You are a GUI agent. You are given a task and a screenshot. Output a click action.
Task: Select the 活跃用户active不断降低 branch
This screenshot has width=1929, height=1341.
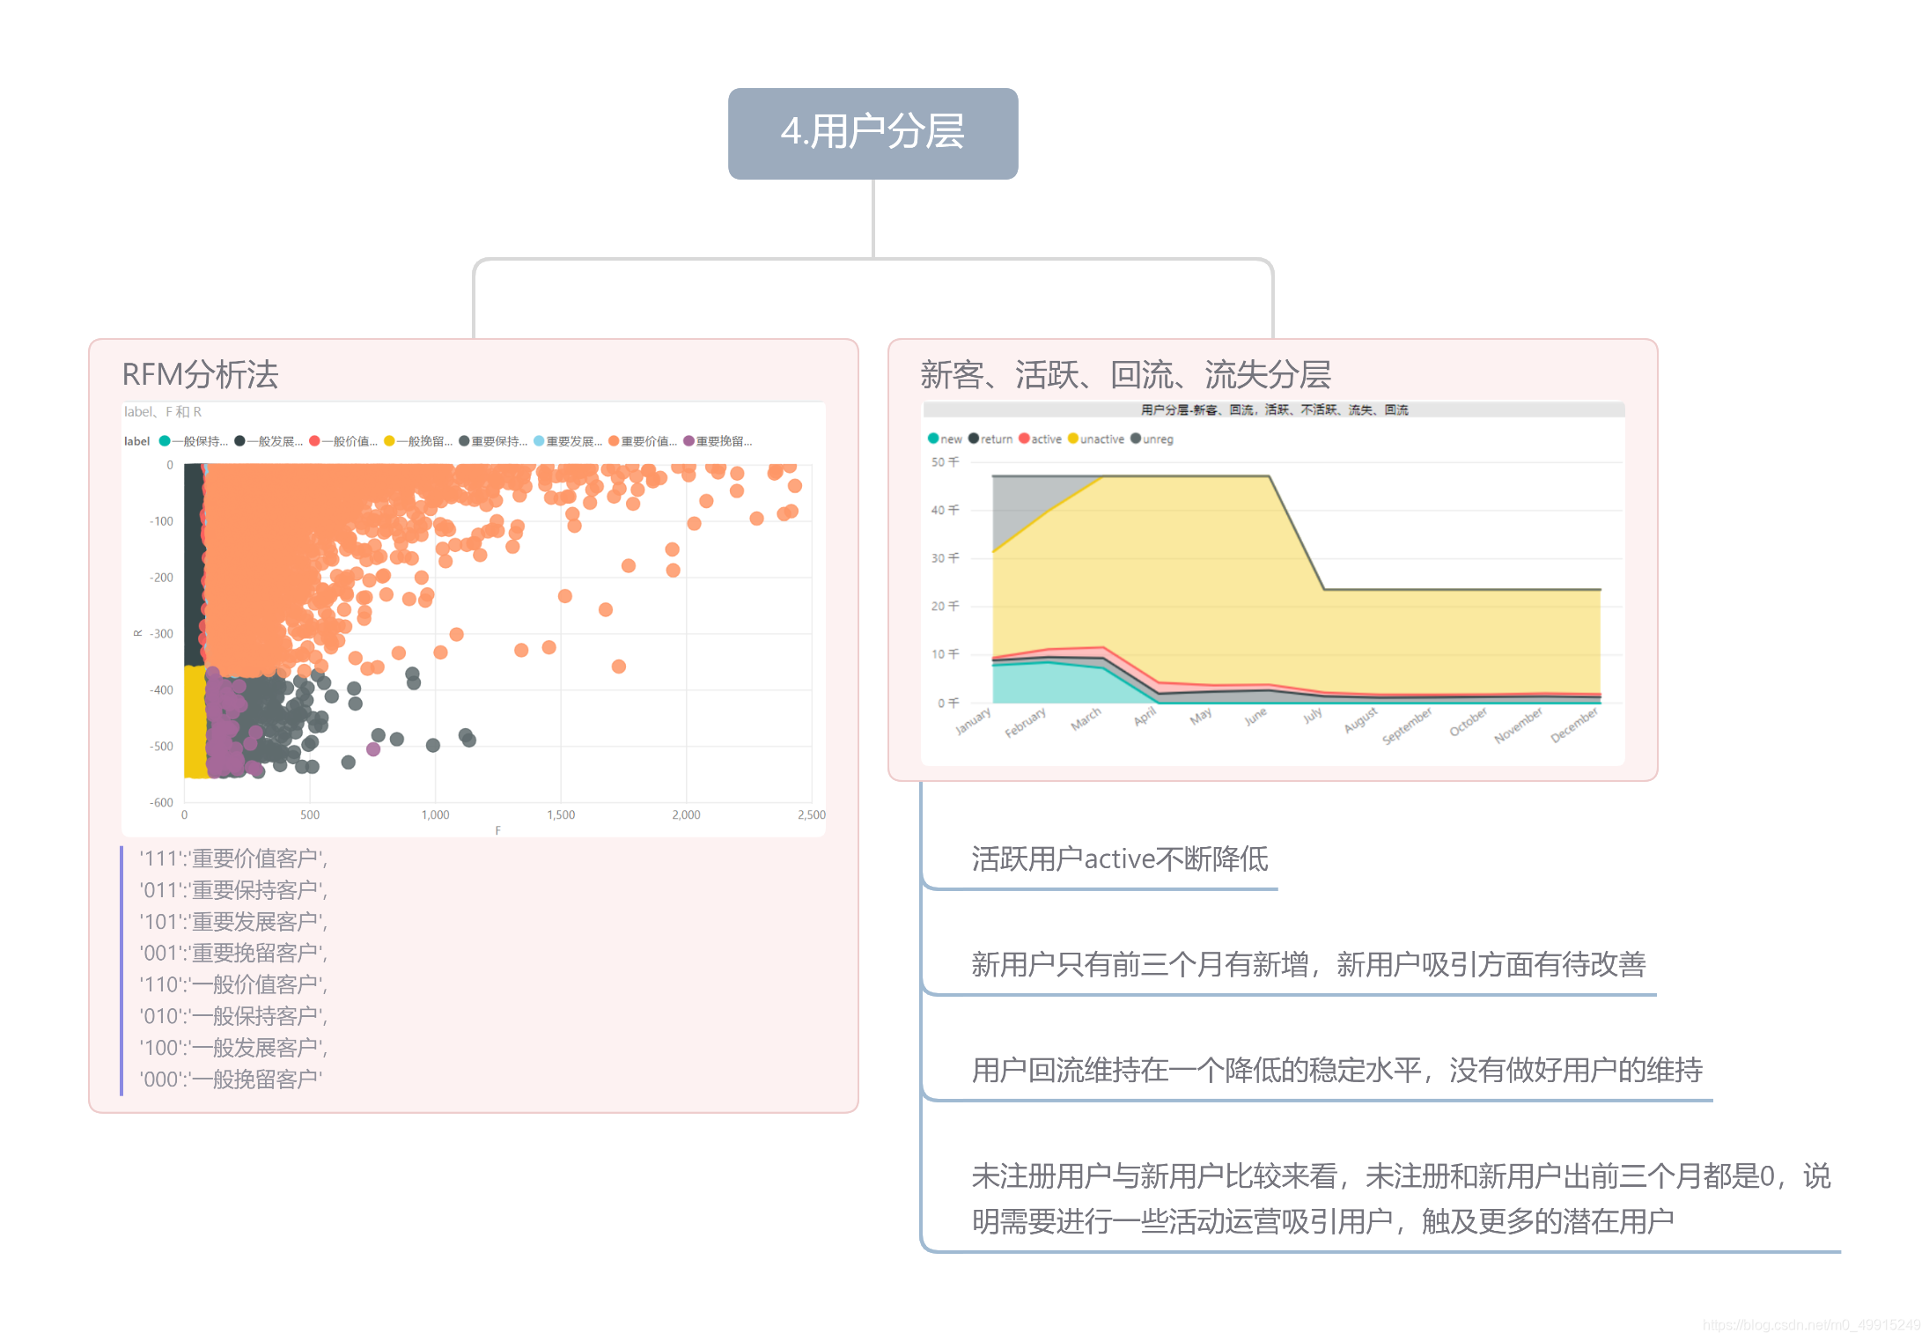(1119, 858)
